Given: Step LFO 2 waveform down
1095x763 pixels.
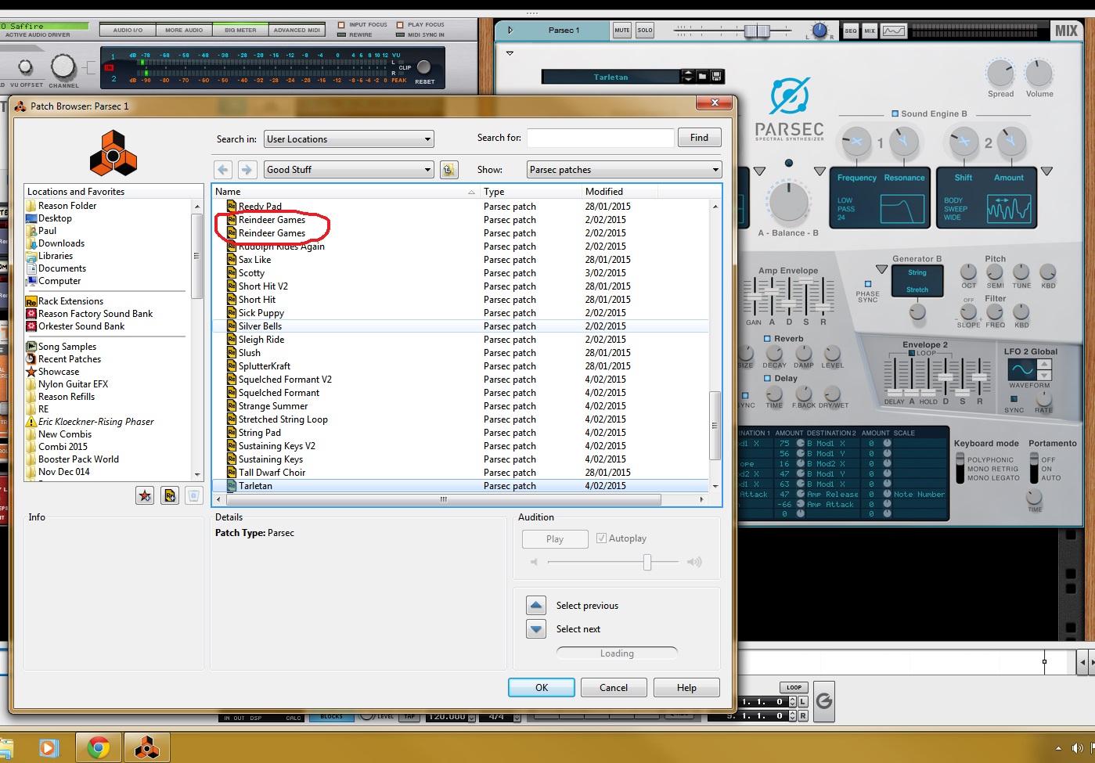Looking at the screenshot, I should (x=1044, y=374).
